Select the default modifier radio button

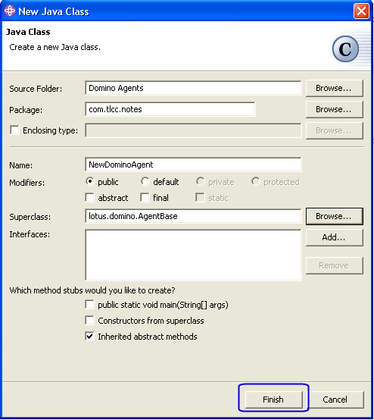(145, 181)
